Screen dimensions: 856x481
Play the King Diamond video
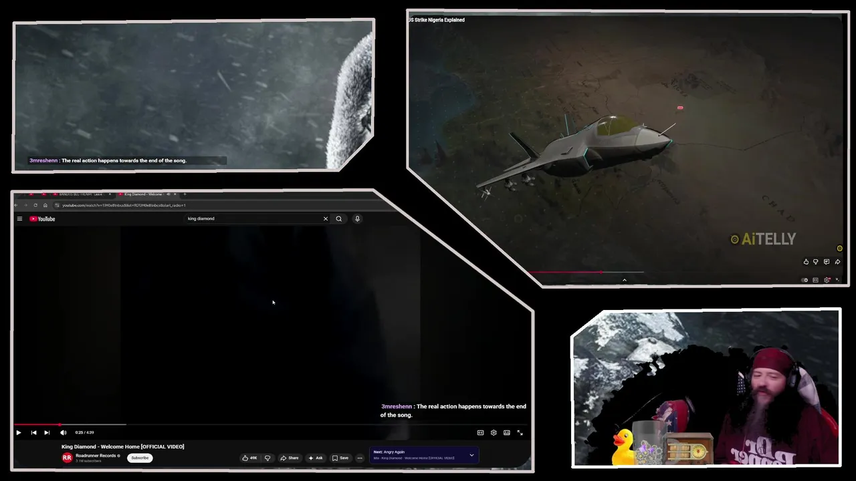(19, 432)
